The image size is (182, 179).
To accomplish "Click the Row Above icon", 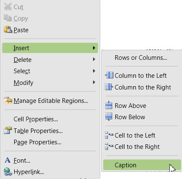I will tap(109, 105).
